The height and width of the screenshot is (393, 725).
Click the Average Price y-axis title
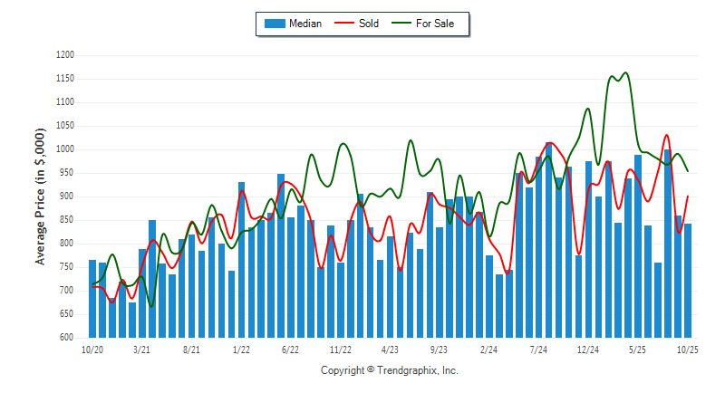point(40,196)
